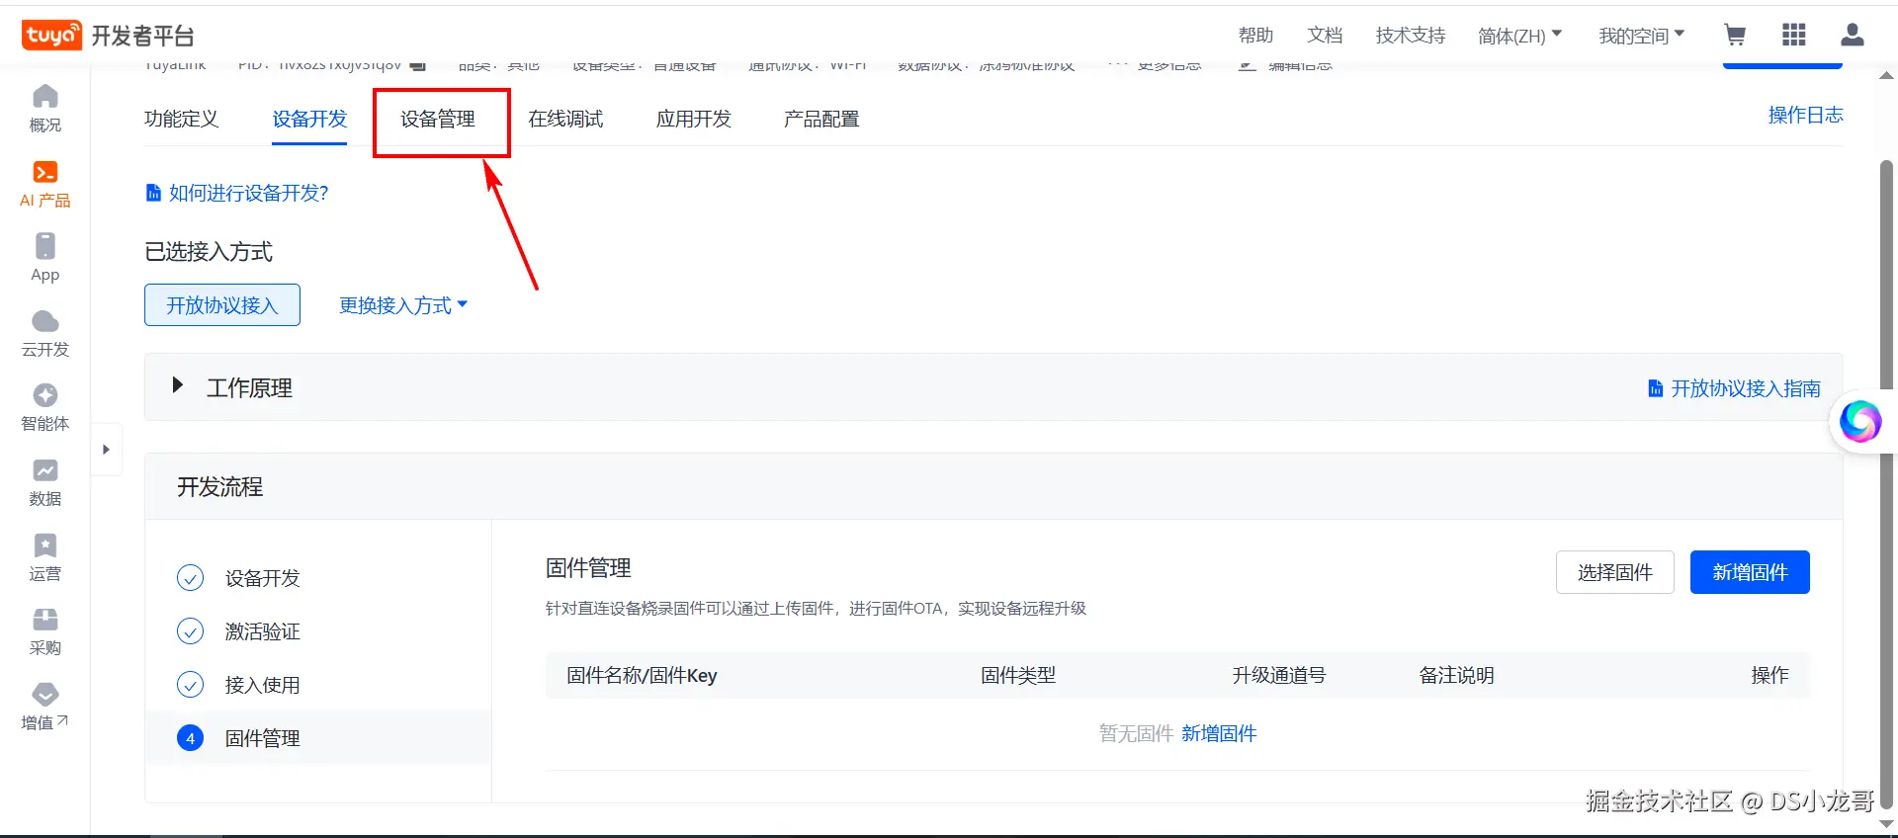The image size is (1898, 838).
Task: Open the App sidebar icon
Action: point(45,246)
